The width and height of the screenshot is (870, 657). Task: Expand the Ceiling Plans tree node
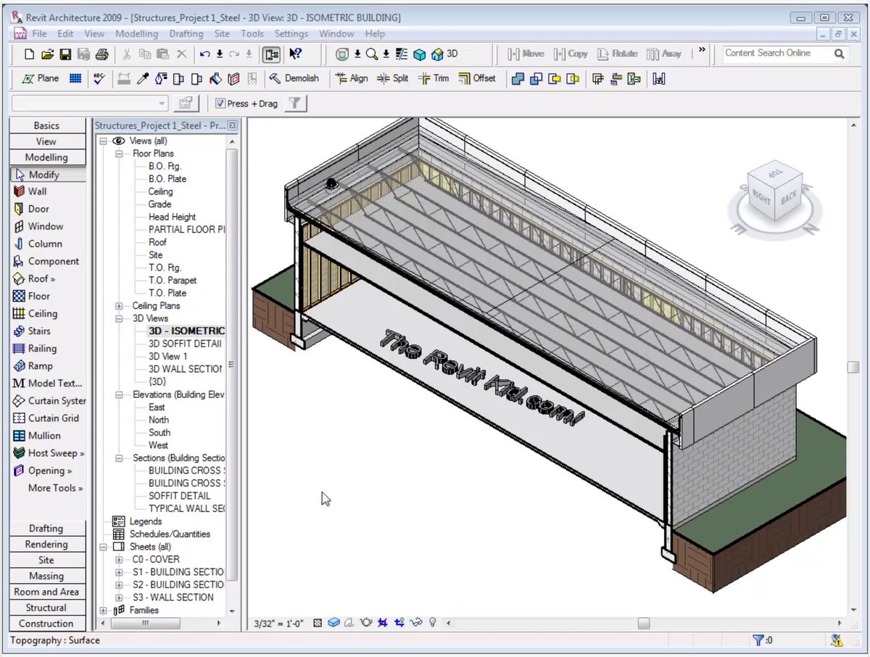tap(119, 306)
